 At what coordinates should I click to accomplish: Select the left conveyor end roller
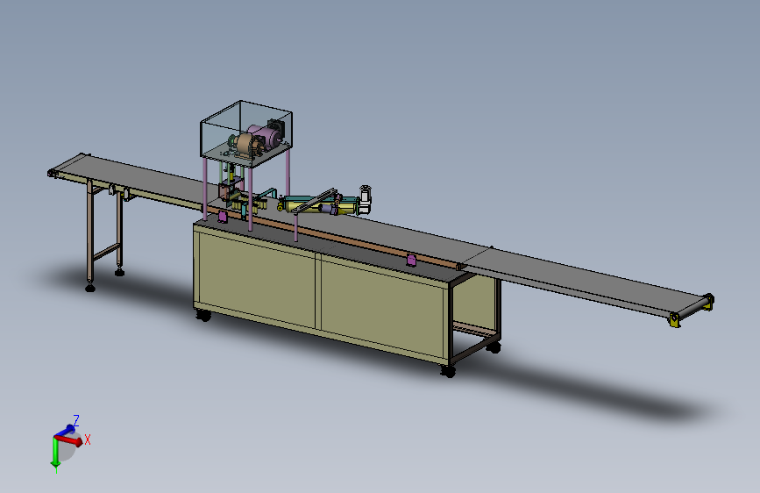point(52,173)
